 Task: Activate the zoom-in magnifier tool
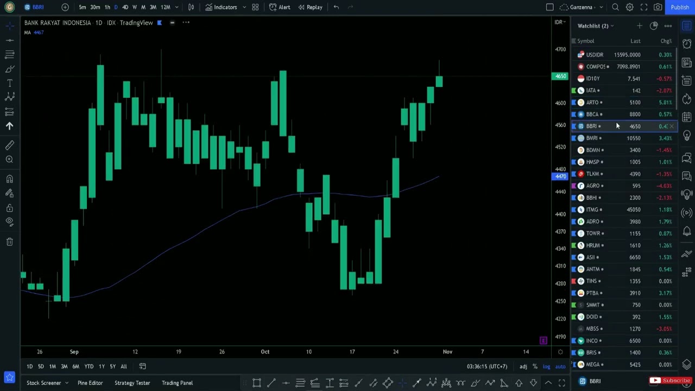[x=9, y=159]
